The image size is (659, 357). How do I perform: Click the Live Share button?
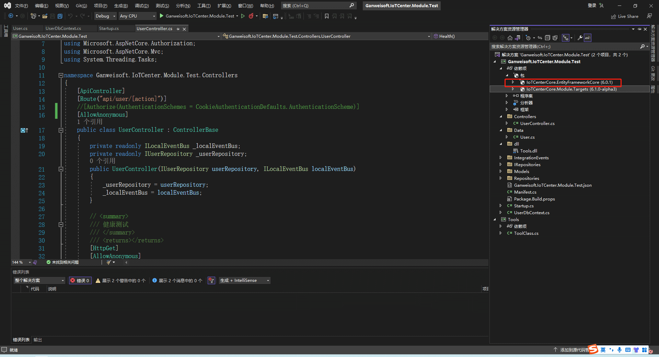[x=625, y=16]
